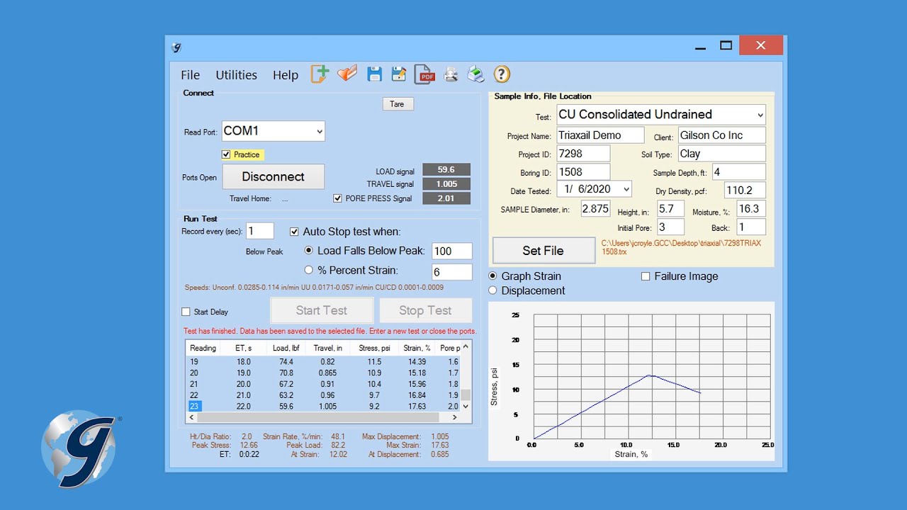Click the Disconnect button
Image resolution: width=907 pixels, height=510 pixels.
click(x=274, y=177)
